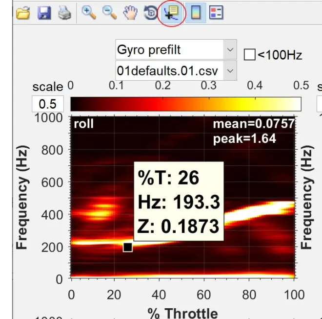Select the black square data cursor marker
The height and width of the screenshot is (319, 322).
click(x=128, y=247)
